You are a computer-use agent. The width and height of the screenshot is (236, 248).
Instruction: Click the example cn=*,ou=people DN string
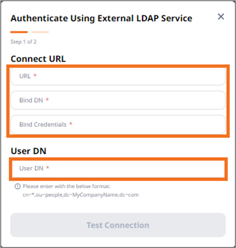pos(81,195)
